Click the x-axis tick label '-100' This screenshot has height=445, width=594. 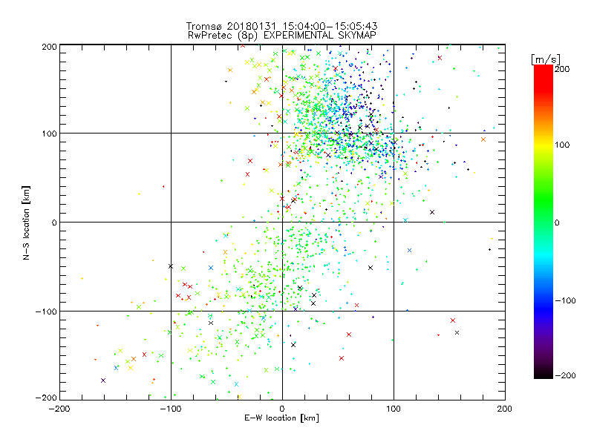171,409
